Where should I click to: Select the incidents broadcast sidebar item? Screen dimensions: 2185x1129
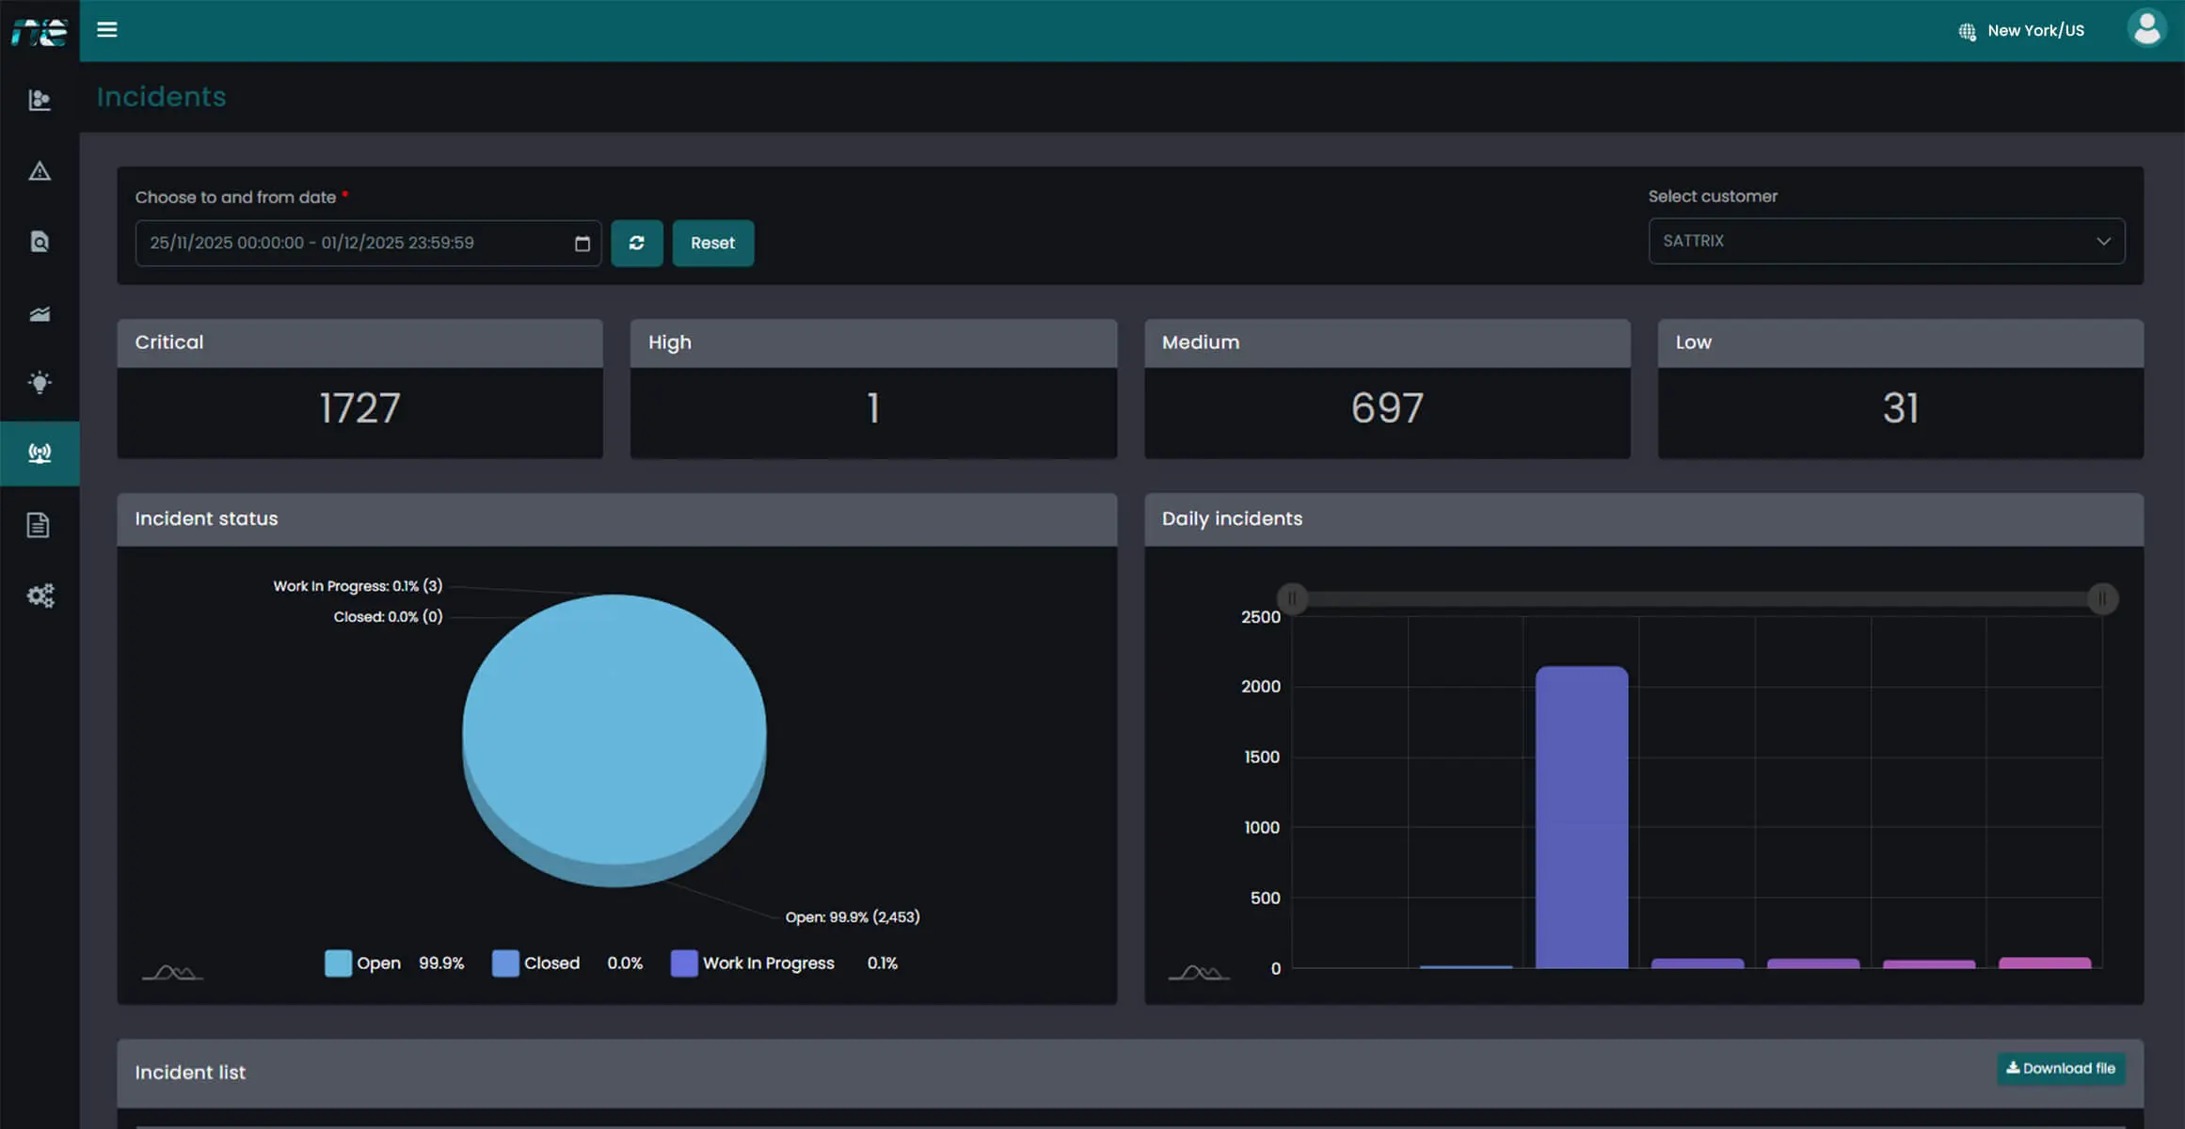(x=40, y=453)
